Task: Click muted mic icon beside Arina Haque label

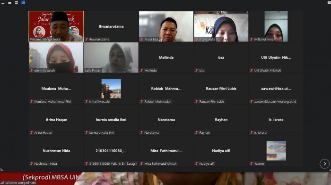Action: click(x=32, y=133)
